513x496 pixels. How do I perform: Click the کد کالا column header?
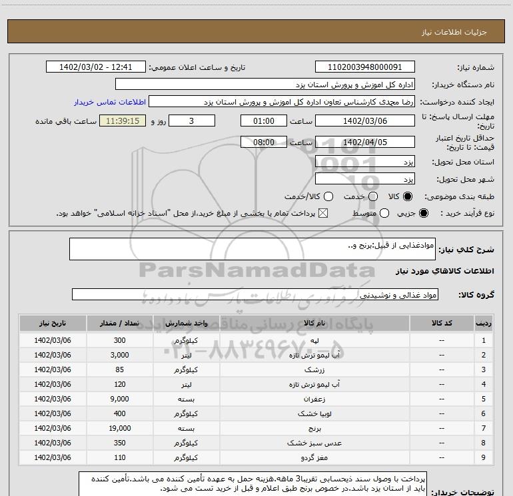point(442,323)
